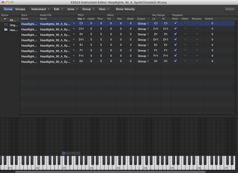Click the Pan value for F1 zone
This screenshot has height=173, width=238.
(x=121, y=51)
